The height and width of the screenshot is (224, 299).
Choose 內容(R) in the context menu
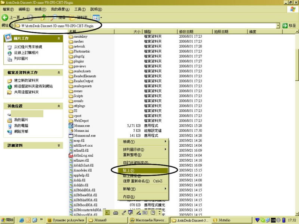pyautogui.click(x=143, y=197)
